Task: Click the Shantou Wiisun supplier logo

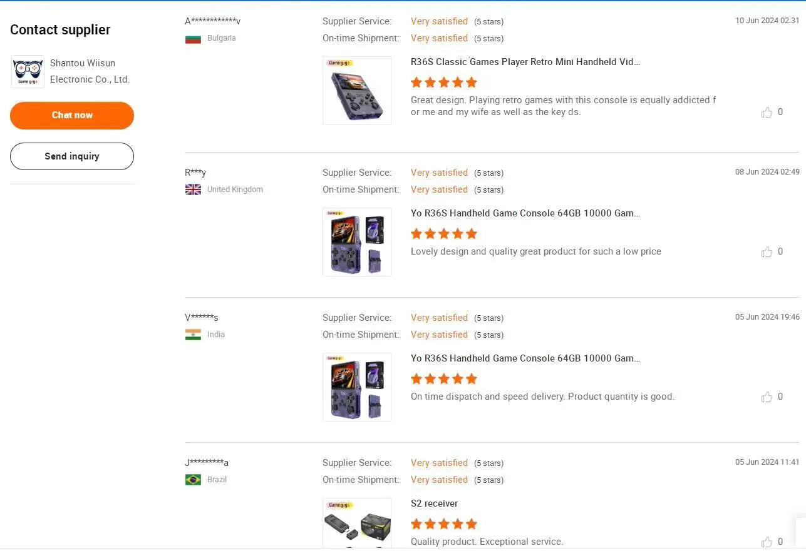Action: coord(28,71)
